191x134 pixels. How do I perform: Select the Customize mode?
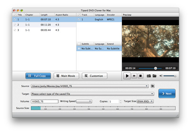tap(95, 76)
